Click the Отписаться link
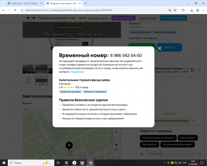207x166 pixels. (x=136, y=27)
